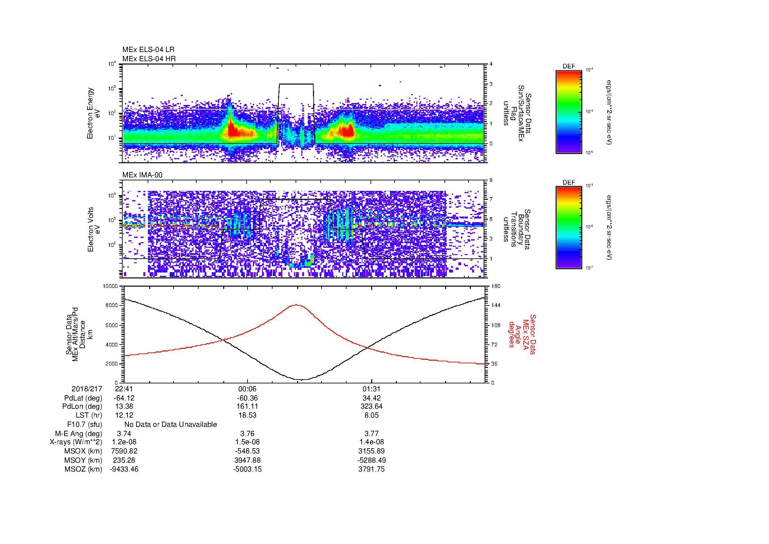769x544 pixels.
Task: Click the time tick label '00:06'
Action: [x=247, y=389]
